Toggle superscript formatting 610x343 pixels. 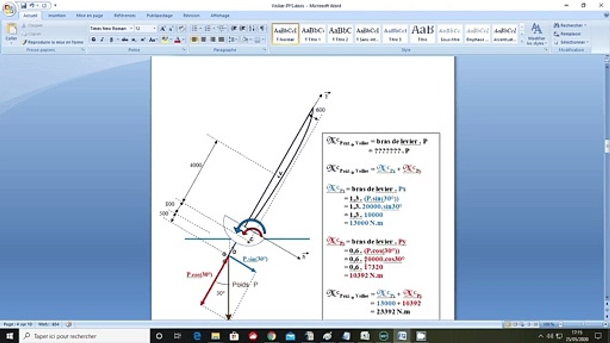(x=142, y=40)
